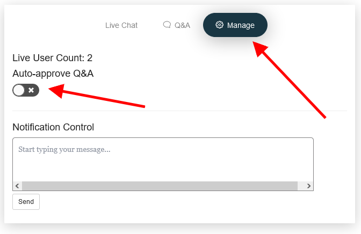Viewport: 361px width, 234px height.
Task: Click the horizontal scrollbar thumb in message box
Action: tap(160, 186)
